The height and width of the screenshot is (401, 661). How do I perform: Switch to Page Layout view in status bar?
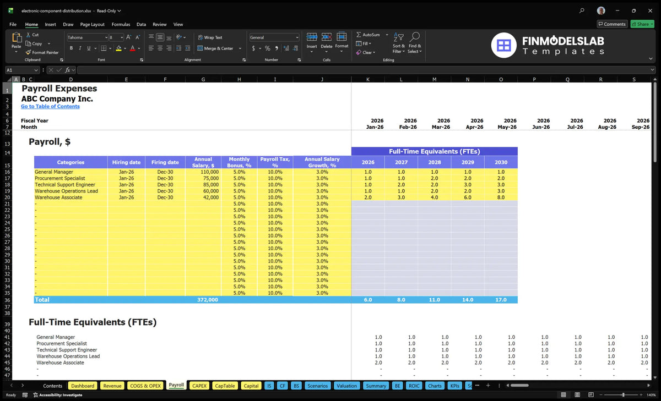tap(576, 395)
